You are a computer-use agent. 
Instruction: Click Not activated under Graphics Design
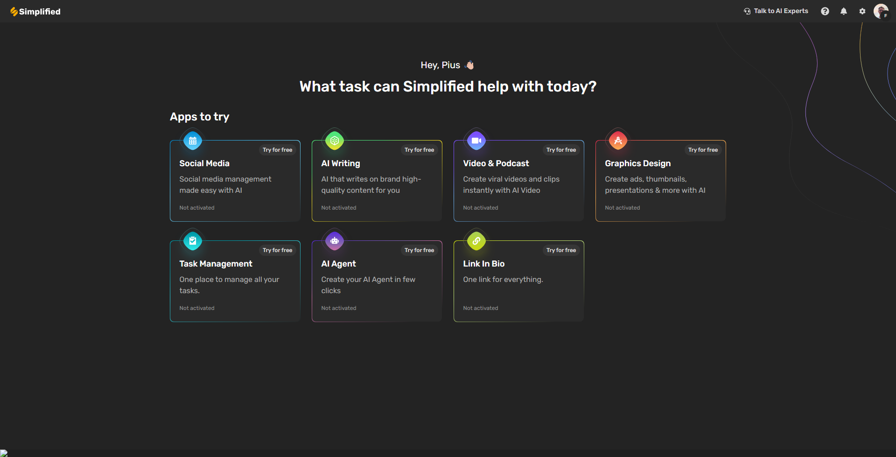(623, 208)
